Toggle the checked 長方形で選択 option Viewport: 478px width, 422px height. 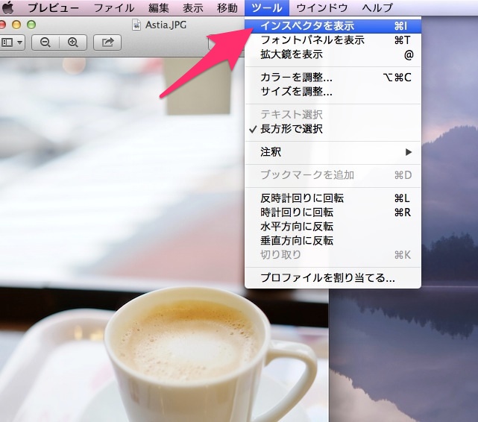(x=333, y=129)
